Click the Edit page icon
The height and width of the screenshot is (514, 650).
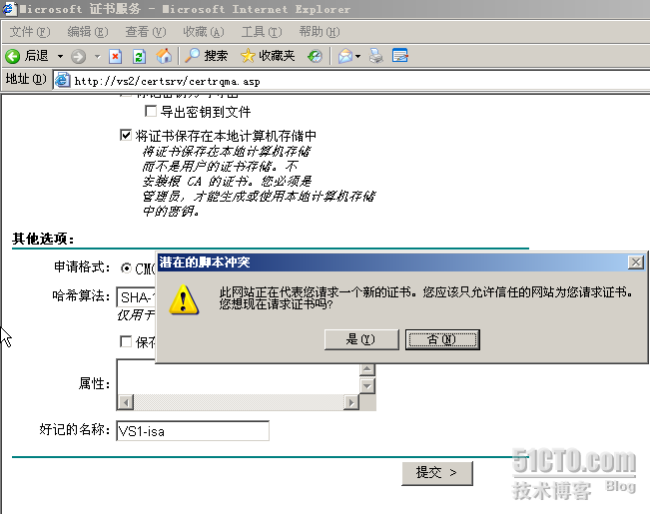click(400, 56)
